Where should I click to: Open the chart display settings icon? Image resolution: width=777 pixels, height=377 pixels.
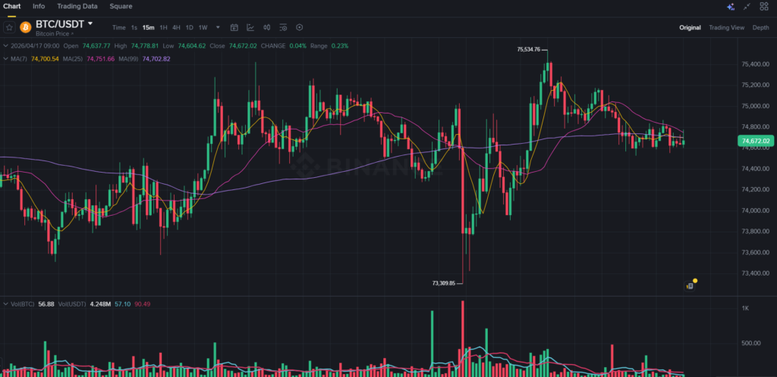coord(283,28)
